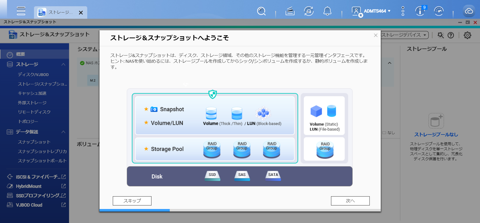This screenshot has width=480, height=223.
Task: Open the help question mark icon
Action: pyautogui.click(x=451, y=35)
